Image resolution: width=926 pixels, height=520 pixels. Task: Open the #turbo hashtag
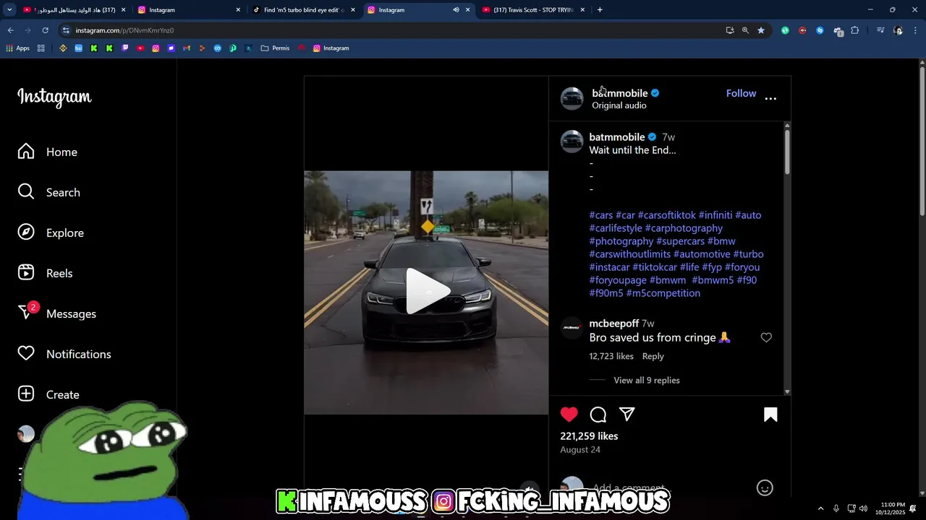click(x=749, y=254)
